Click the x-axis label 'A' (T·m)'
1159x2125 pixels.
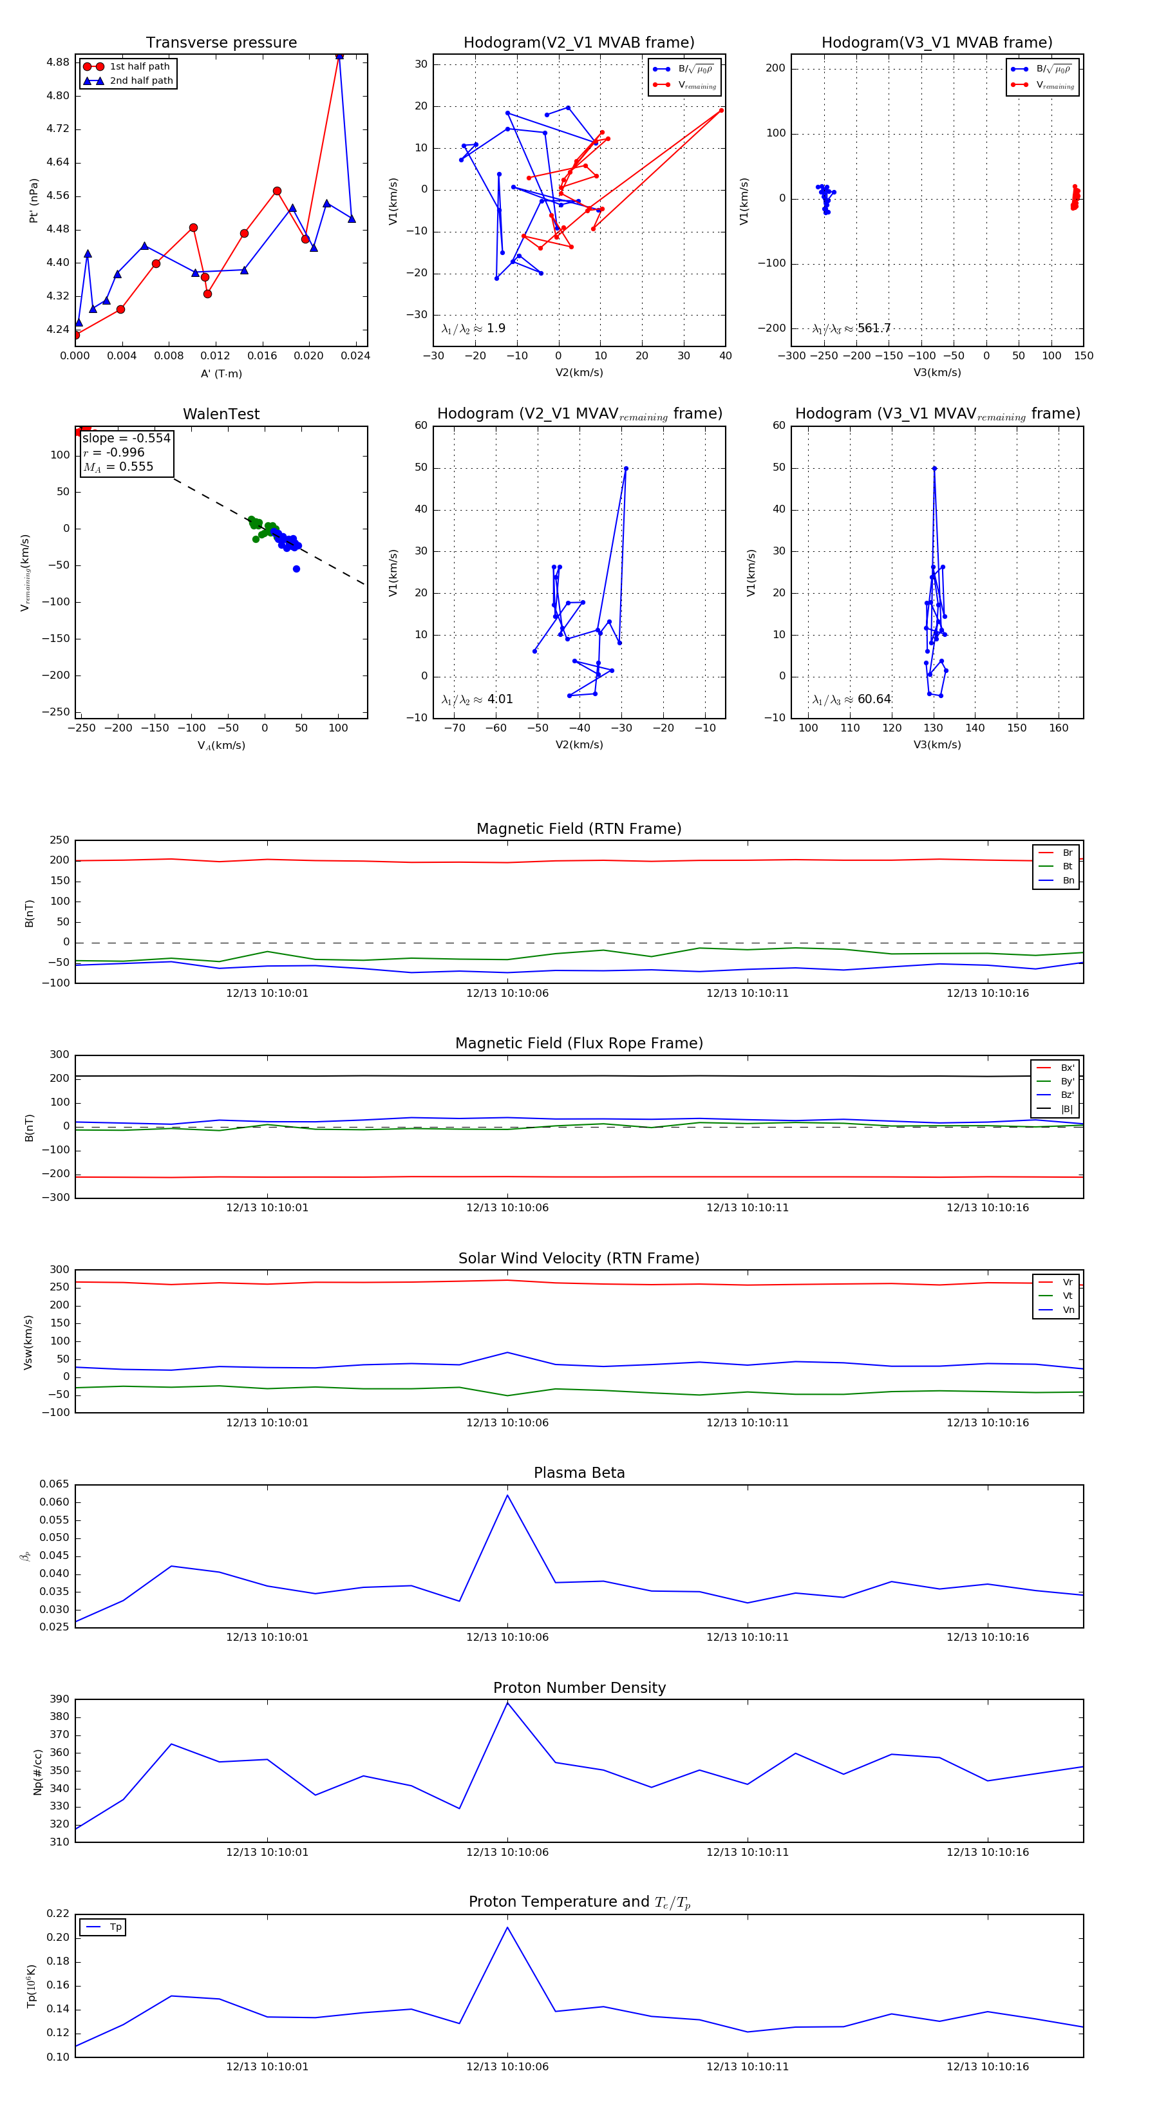coord(221,373)
